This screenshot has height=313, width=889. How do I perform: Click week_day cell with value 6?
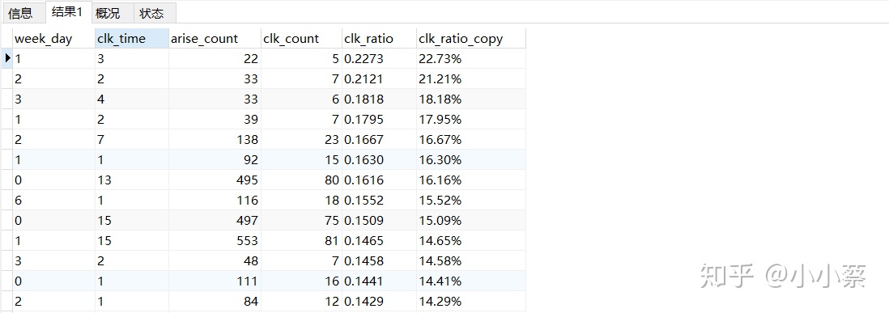point(53,201)
